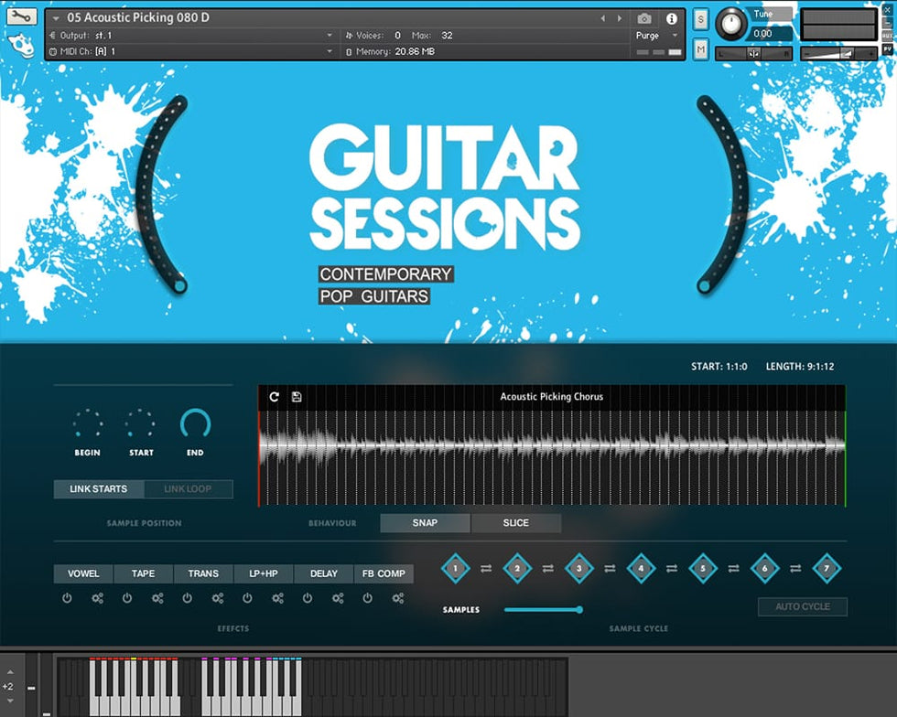Select sample slot 4 diamond
This screenshot has height=717, width=897.
click(x=641, y=568)
